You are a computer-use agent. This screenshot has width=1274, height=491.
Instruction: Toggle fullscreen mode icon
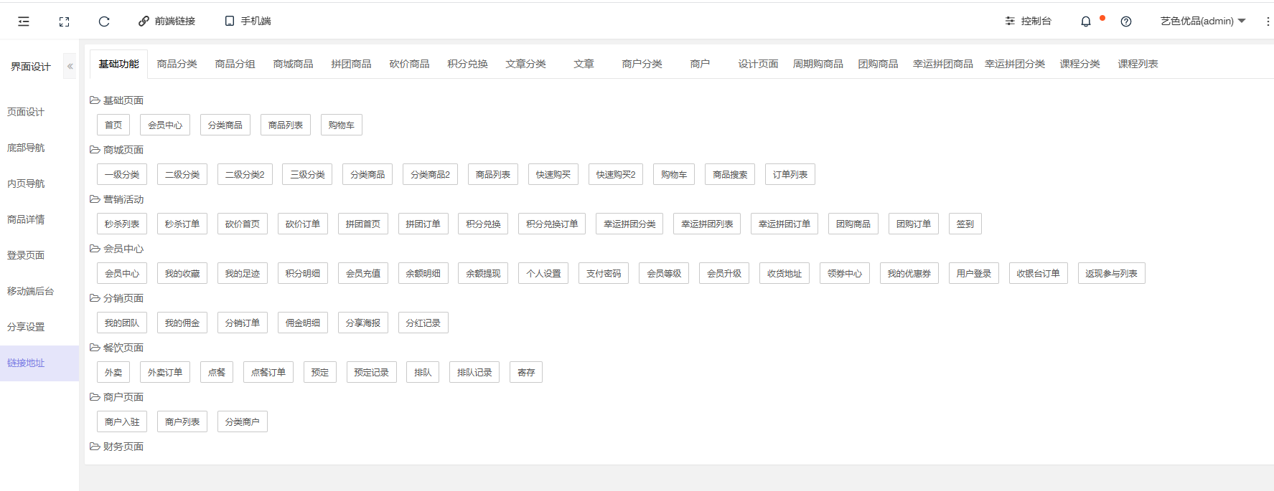point(64,22)
